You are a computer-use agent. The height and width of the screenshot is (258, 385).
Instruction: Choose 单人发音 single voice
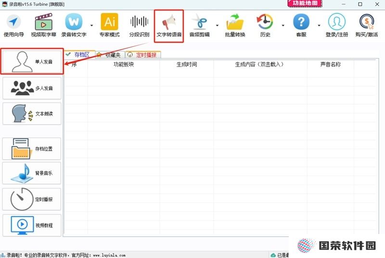click(x=32, y=61)
